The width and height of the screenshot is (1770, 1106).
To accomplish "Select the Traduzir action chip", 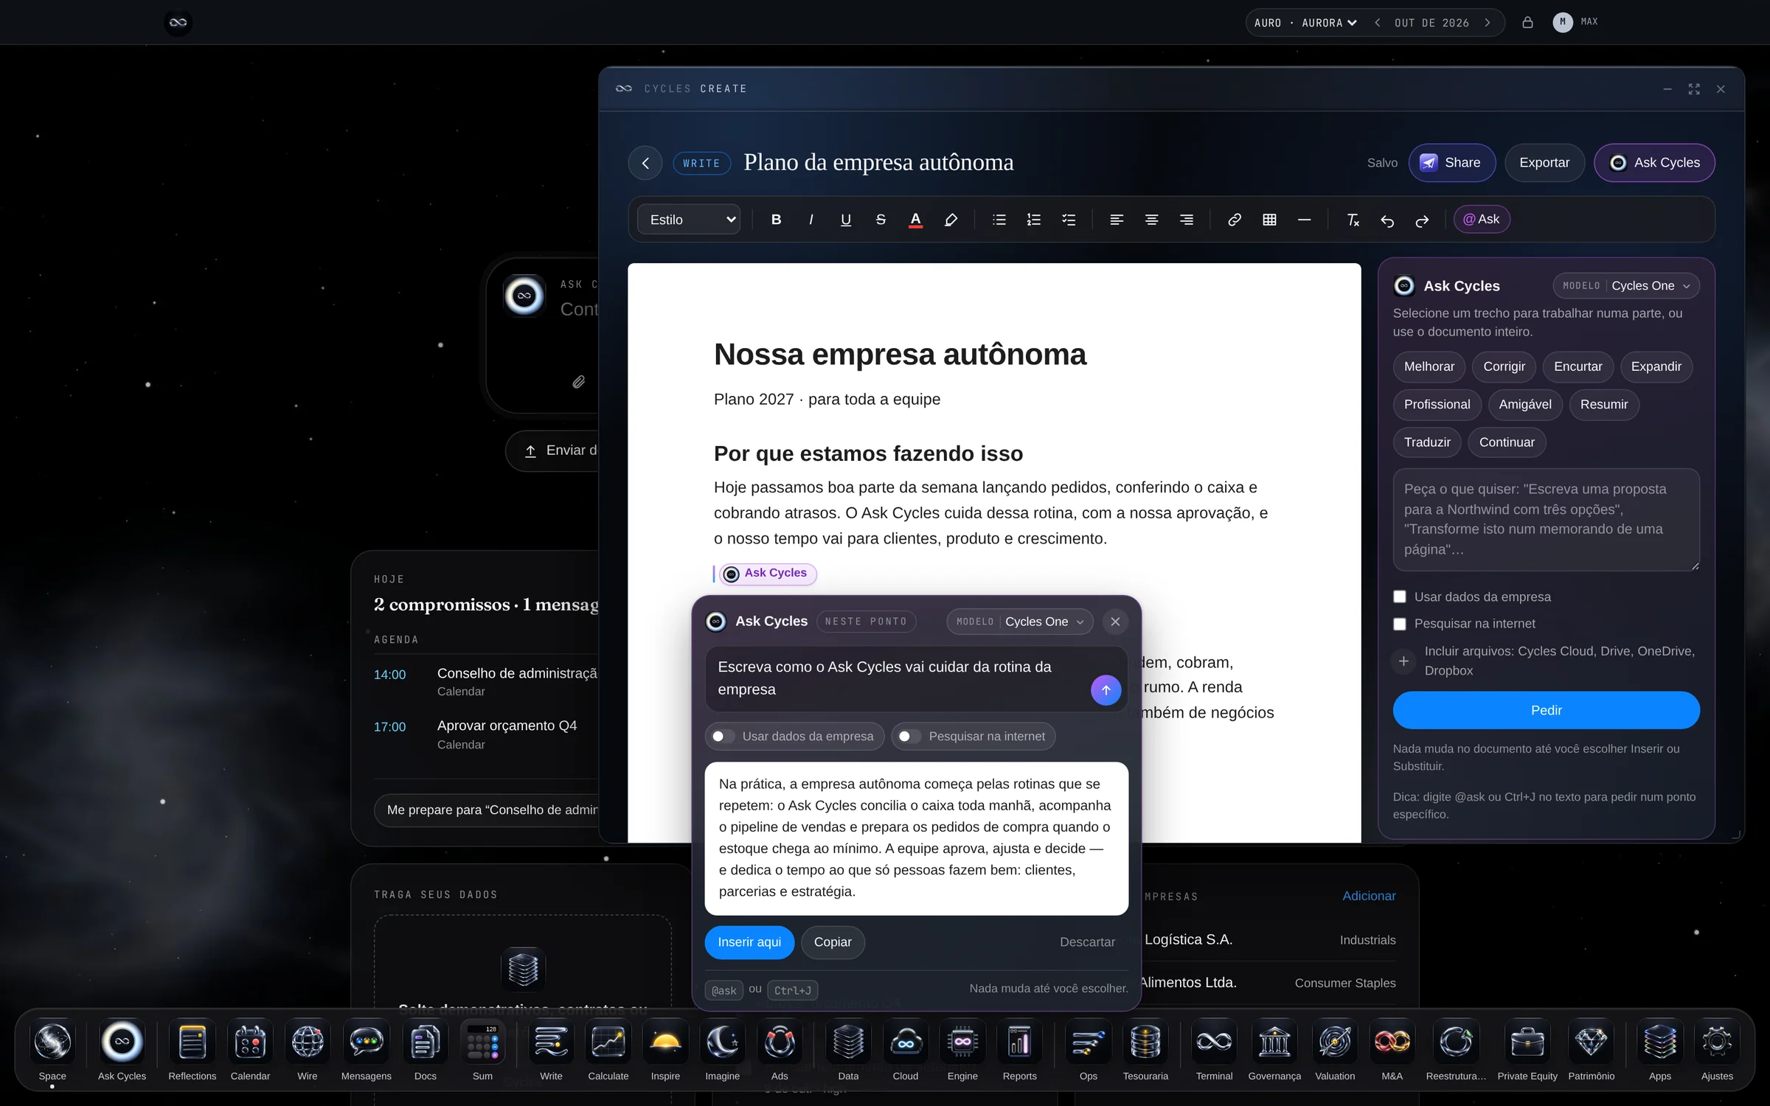I will (x=1427, y=442).
